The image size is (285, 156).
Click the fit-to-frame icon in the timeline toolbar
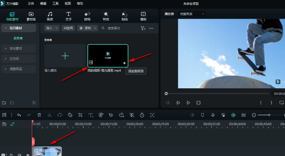coord(152,115)
